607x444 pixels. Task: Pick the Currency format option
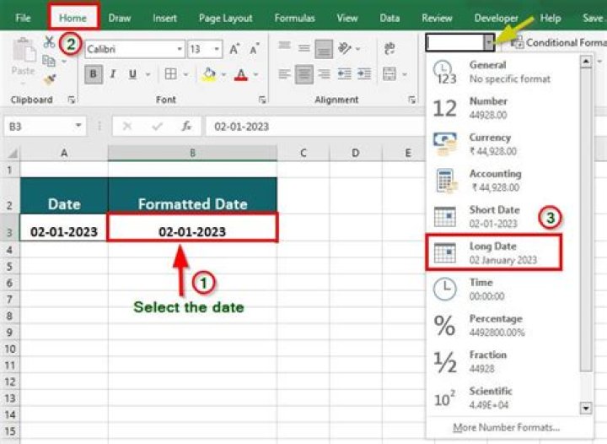click(493, 143)
